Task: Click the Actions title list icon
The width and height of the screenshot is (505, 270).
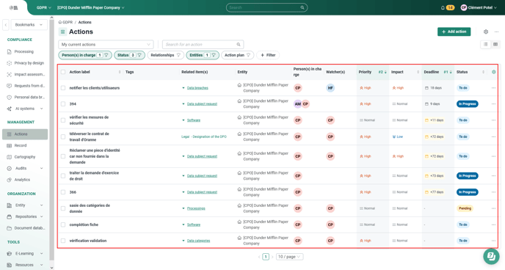Action: [x=63, y=32]
